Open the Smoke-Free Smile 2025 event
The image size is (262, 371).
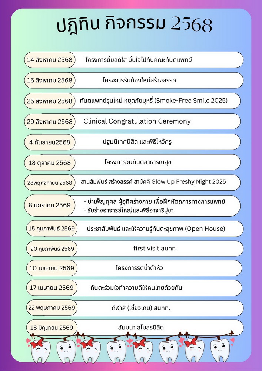[x=153, y=101]
